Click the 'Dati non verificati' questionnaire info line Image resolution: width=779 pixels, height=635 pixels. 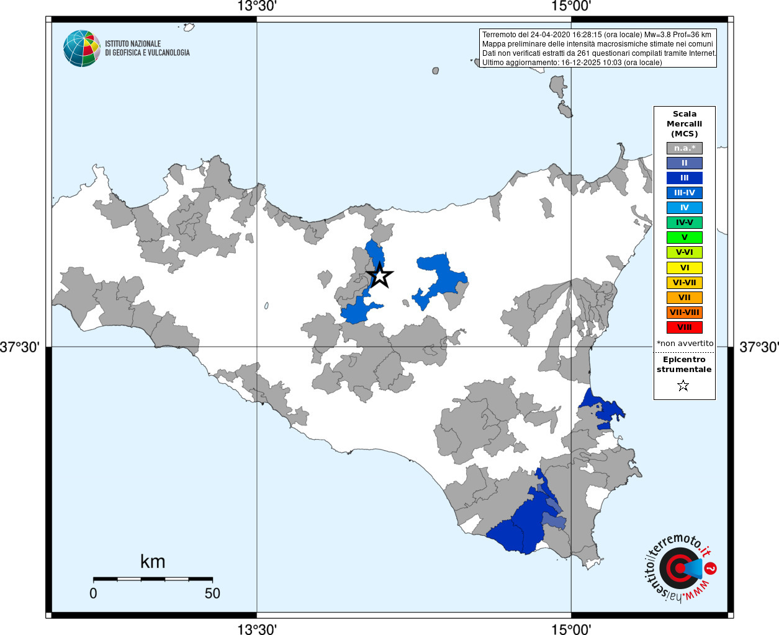click(599, 53)
